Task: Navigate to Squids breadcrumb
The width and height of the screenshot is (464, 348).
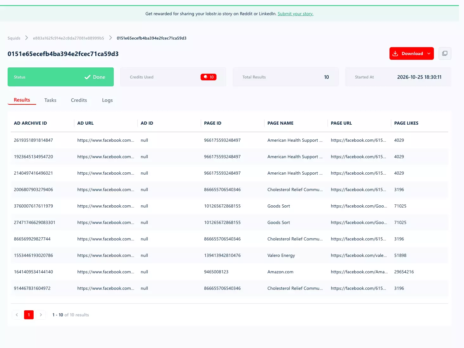Action: pos(14,38)
